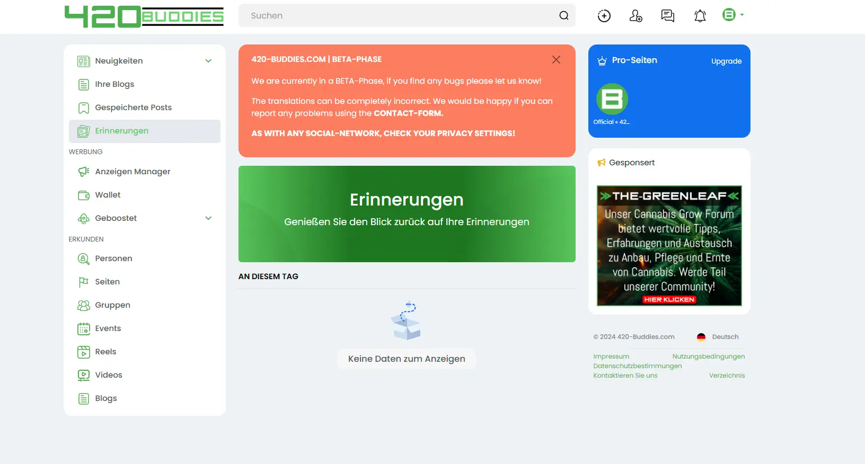The height and width of the screenshot is (464, 865).
Task: Click the 420 Buddies logo
Action: coord(144,16)
